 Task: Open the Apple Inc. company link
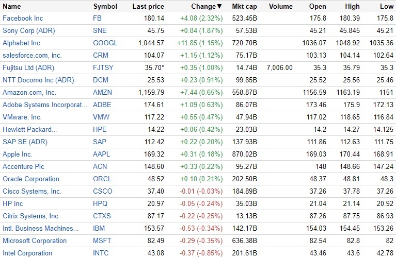pos(18,154)
